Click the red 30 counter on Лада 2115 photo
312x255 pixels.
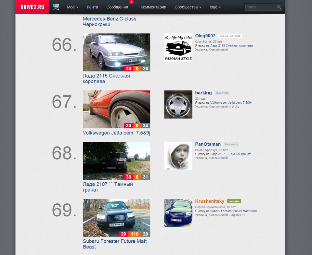click(x=129, y=69)
